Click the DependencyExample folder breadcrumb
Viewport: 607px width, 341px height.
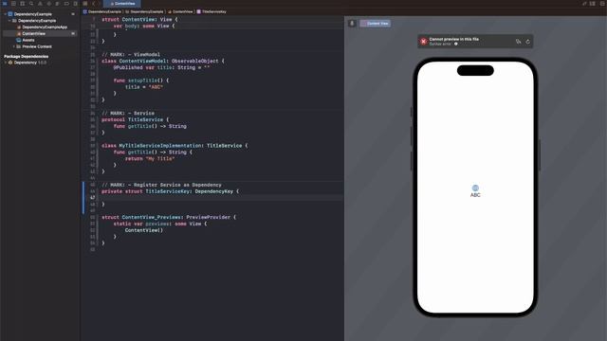[145, 11]
